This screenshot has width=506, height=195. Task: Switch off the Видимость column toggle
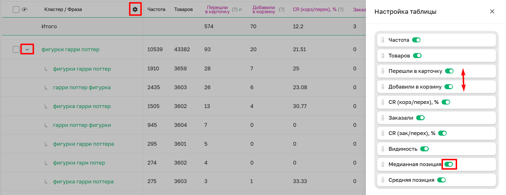(424, 149)
